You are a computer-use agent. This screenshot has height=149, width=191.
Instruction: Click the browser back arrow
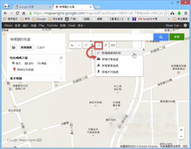pos(5,13)
